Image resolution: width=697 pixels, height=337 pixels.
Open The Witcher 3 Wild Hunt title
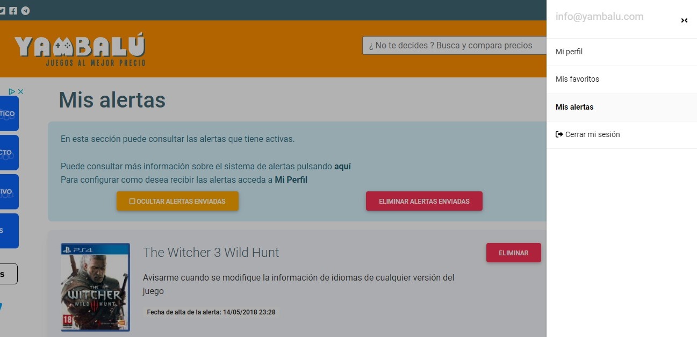(x=211, y=253)
